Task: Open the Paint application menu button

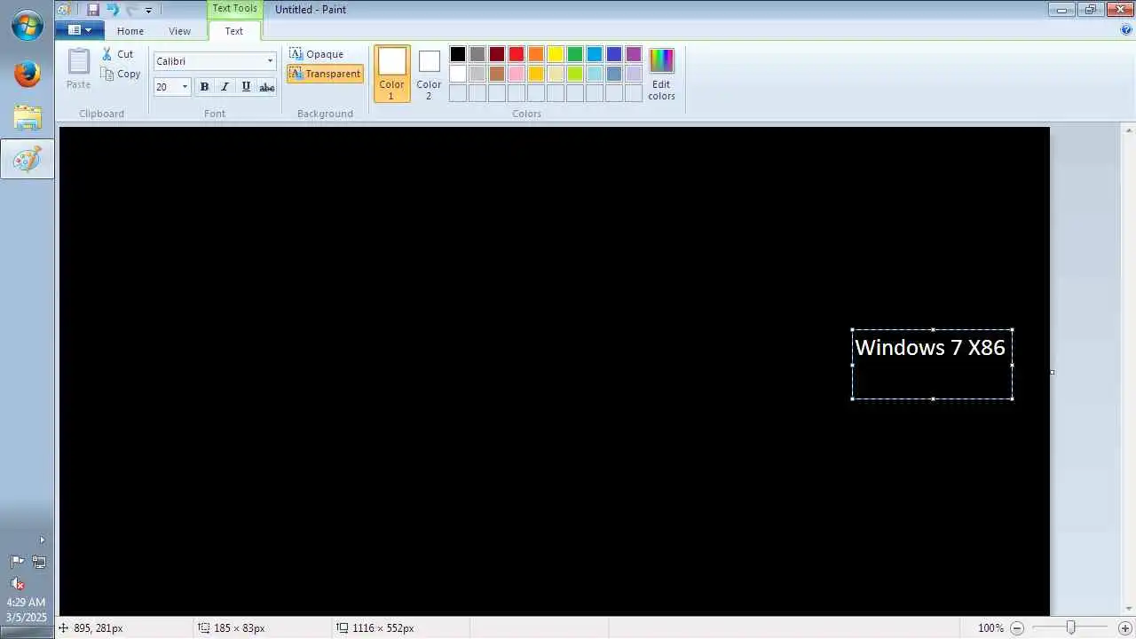Action: click(x=79, y=30)
